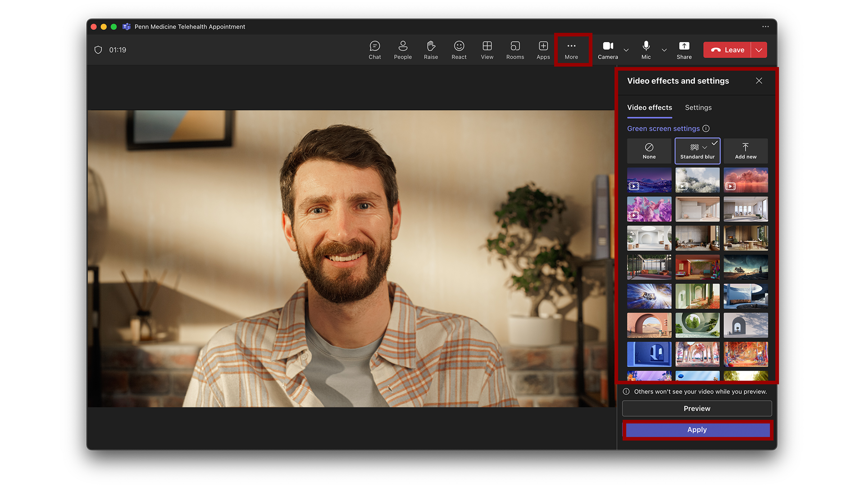865x486 pixels.
Task: Open the Leave options dropdown arrow
Action: pyautogui.click(x=759, y=50)
